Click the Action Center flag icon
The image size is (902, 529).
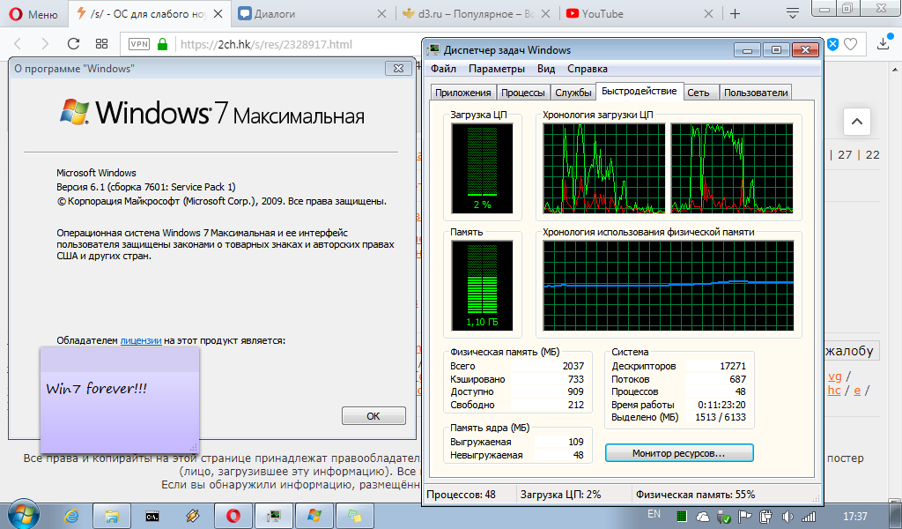[x=745, y=517]
